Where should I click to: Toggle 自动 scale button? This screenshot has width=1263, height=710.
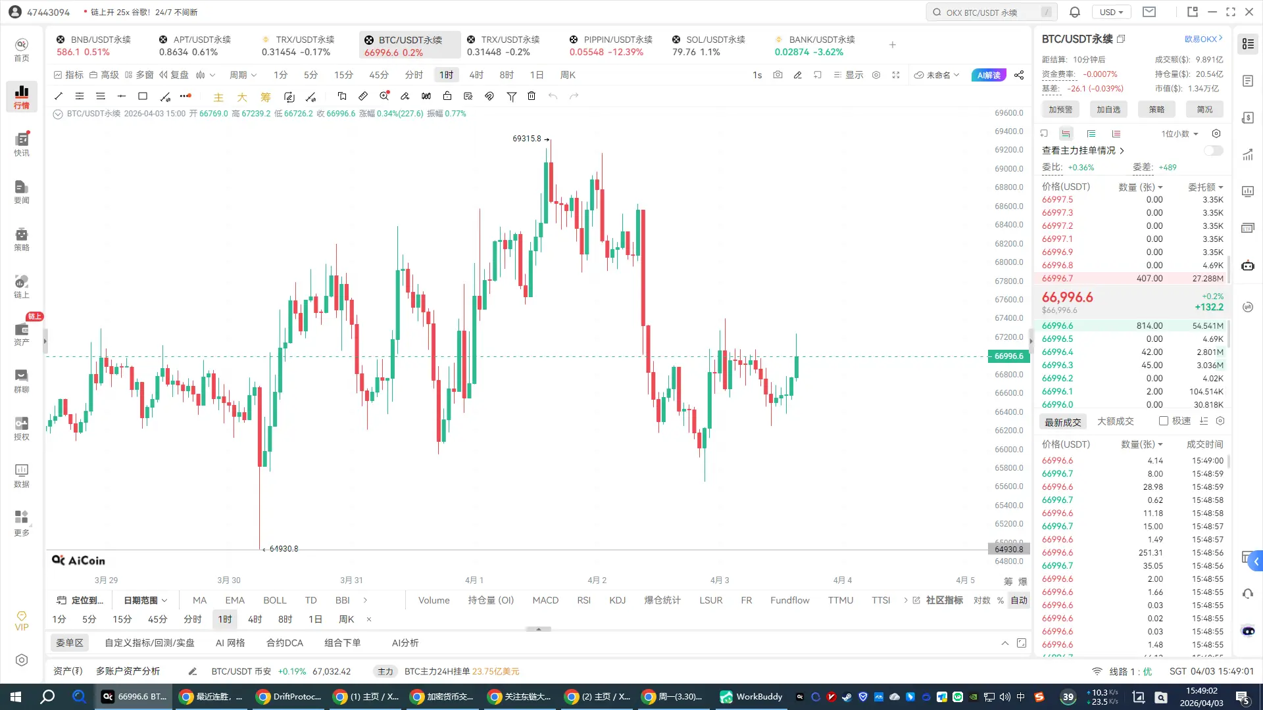click(1019, 600)
